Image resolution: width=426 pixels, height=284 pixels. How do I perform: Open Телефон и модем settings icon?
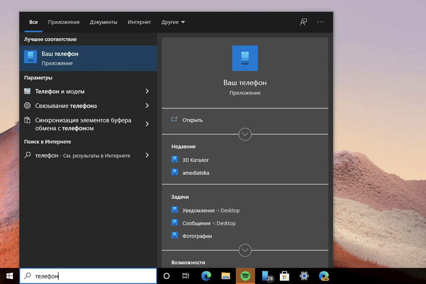(x=27, y=91)
